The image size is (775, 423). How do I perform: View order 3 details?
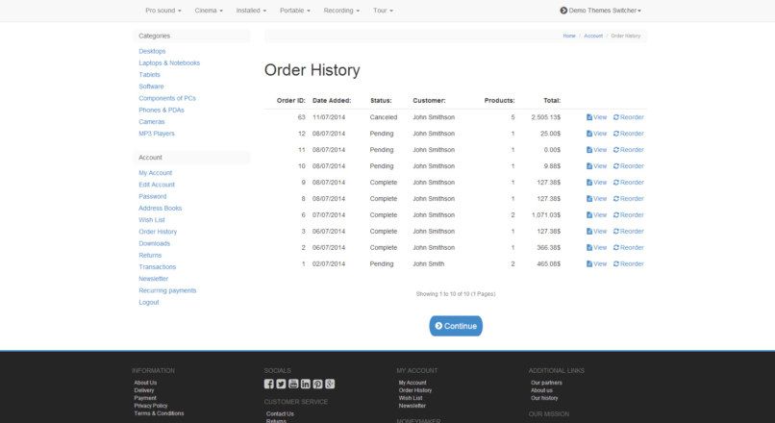point(596,232)
